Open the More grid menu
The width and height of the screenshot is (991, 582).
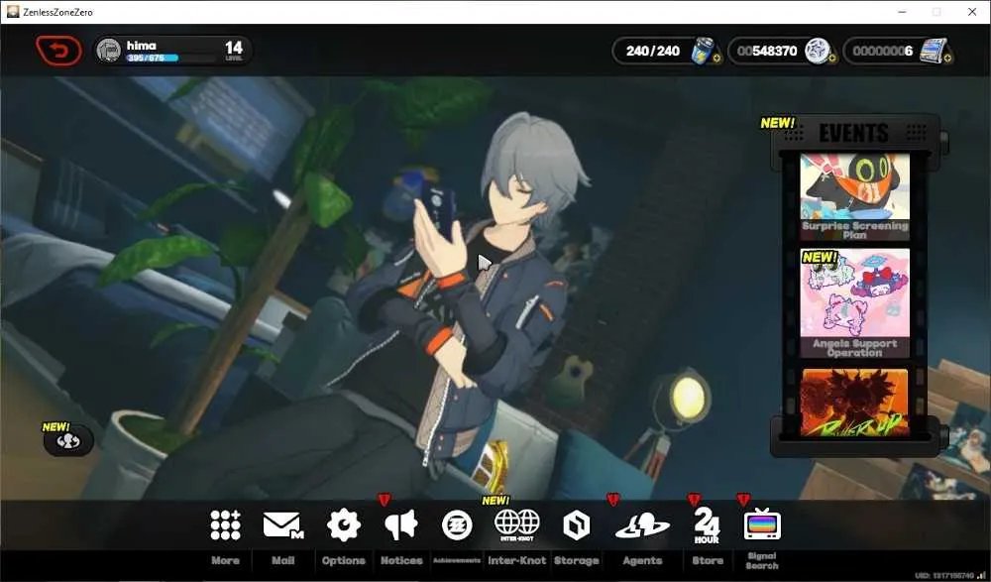pos(225,525)
